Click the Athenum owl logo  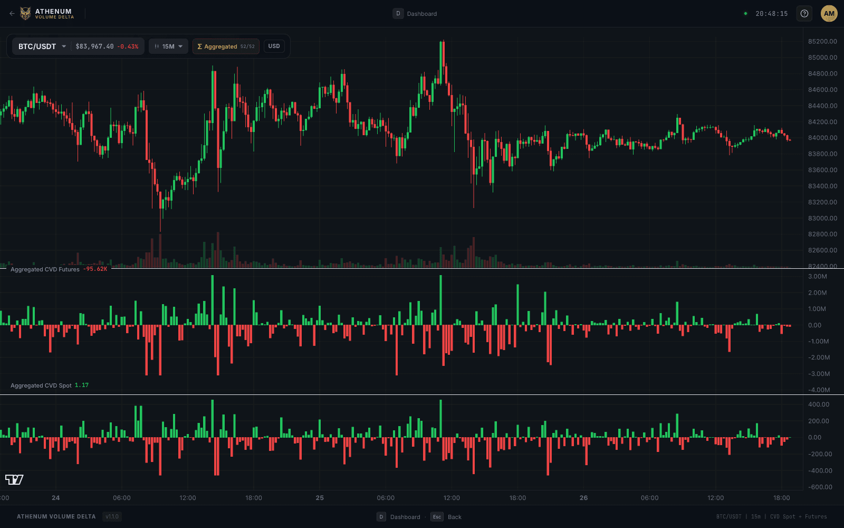click(25, 14)
